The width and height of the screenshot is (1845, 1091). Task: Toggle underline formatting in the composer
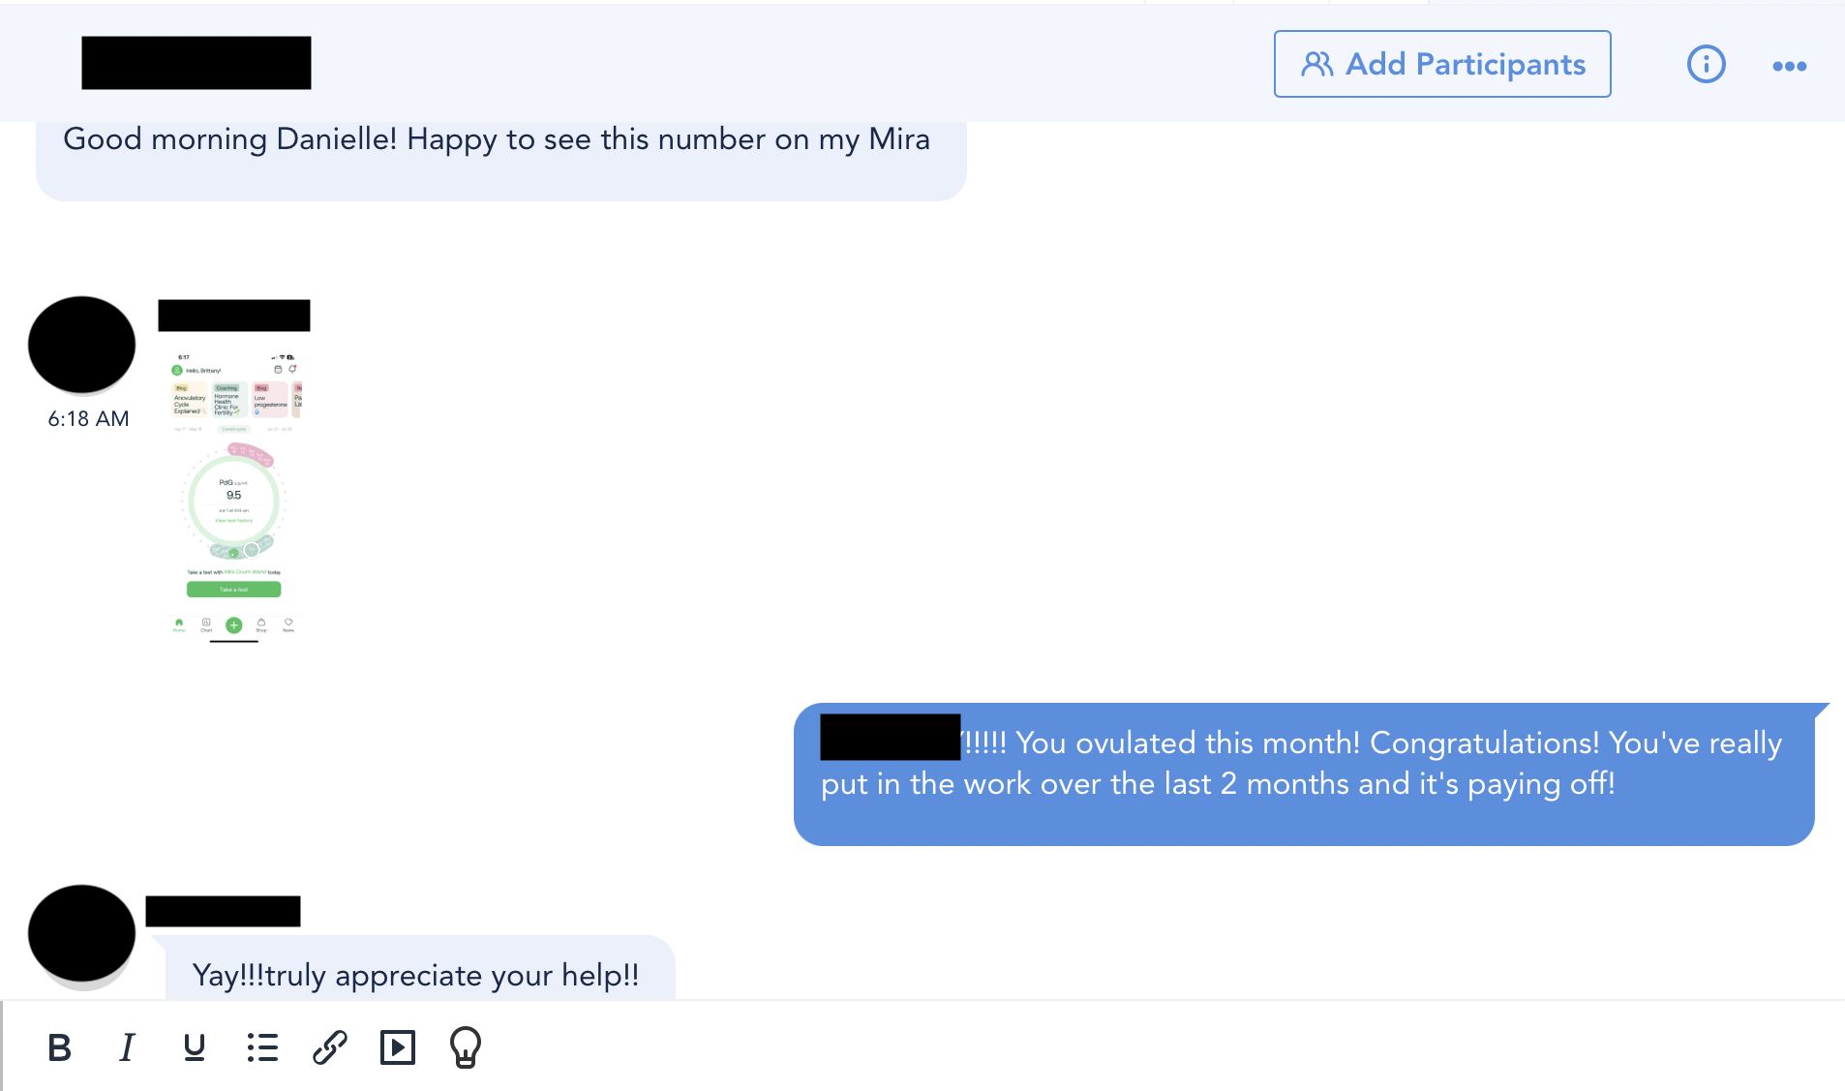click(x=195, y=1047)
